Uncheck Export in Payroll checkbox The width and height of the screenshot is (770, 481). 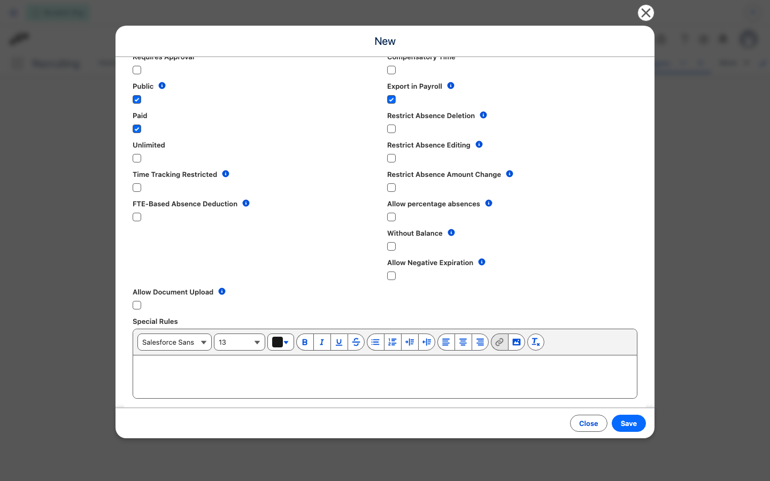391,99
